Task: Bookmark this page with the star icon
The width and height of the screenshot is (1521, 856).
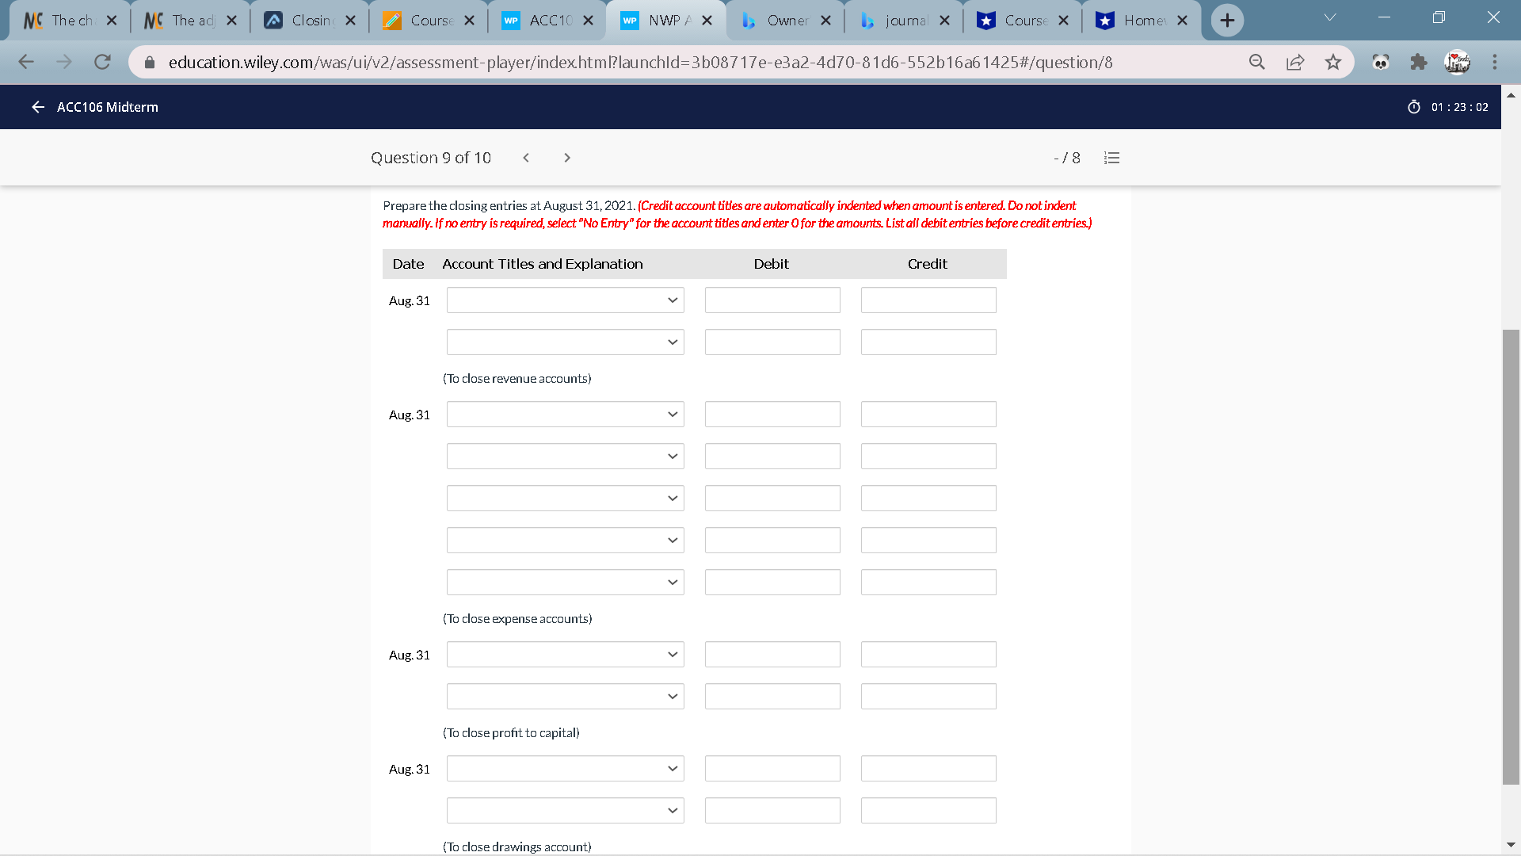Action: [1333, 62]
